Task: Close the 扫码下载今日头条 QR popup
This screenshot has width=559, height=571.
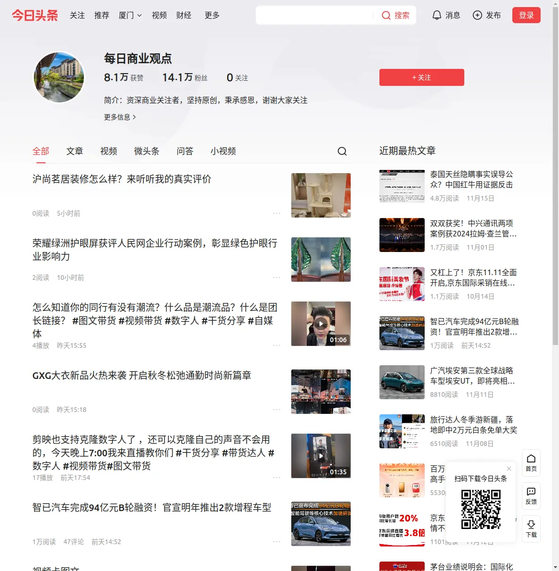Action: pos(509,469)
